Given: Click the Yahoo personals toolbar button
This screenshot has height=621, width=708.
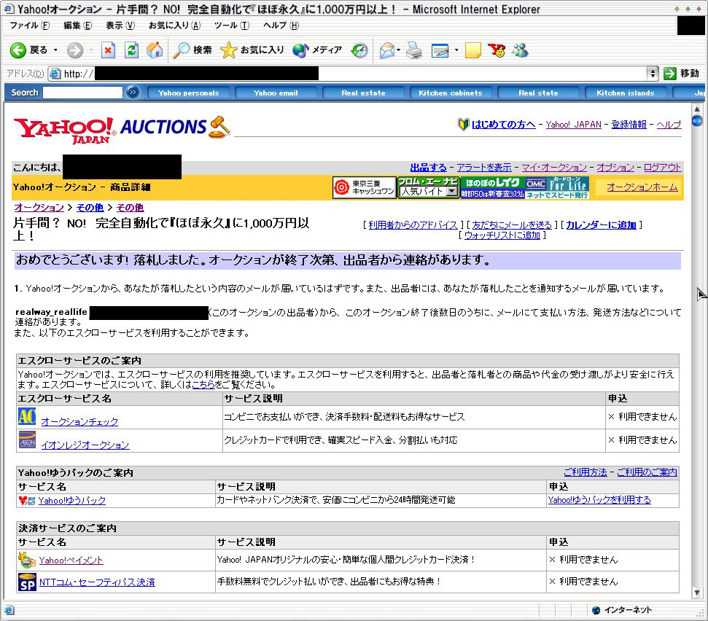Looking at the screenshot, I should tap(188, 93).
